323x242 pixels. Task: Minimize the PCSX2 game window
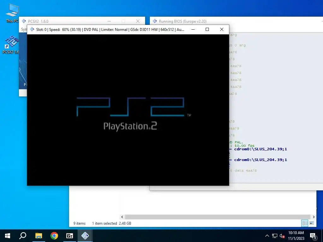tap(193, 29)
